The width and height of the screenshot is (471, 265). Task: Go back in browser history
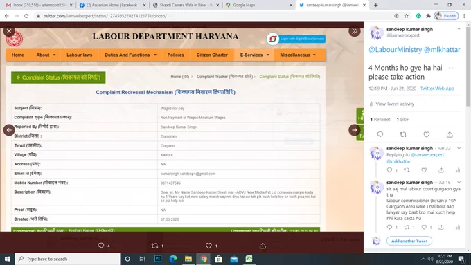[7, 16]
